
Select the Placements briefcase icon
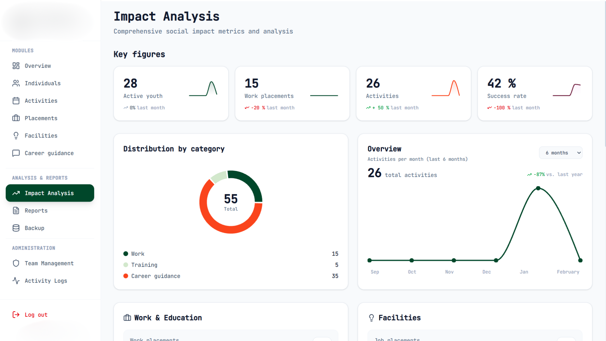16,118
